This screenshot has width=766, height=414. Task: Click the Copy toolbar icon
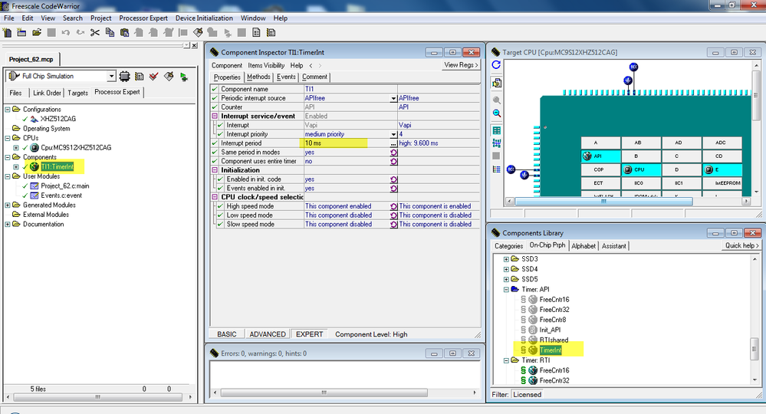[x=110, y=33]
